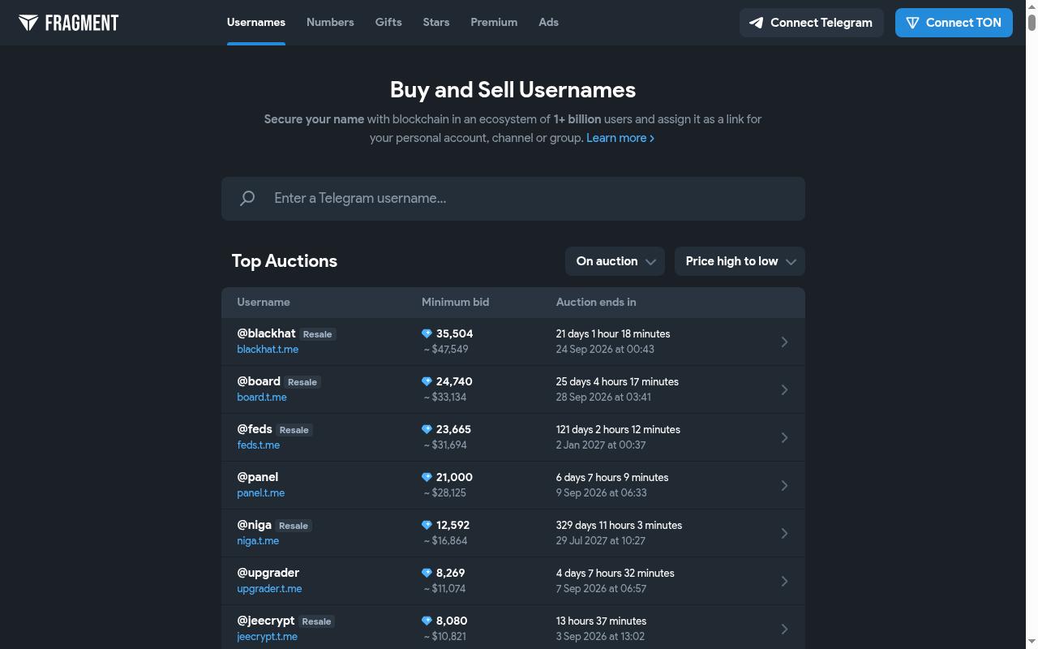Open the Price high to low sort dropdown
The height and width of the screenshot is (649, 1038).
[740, 261]
